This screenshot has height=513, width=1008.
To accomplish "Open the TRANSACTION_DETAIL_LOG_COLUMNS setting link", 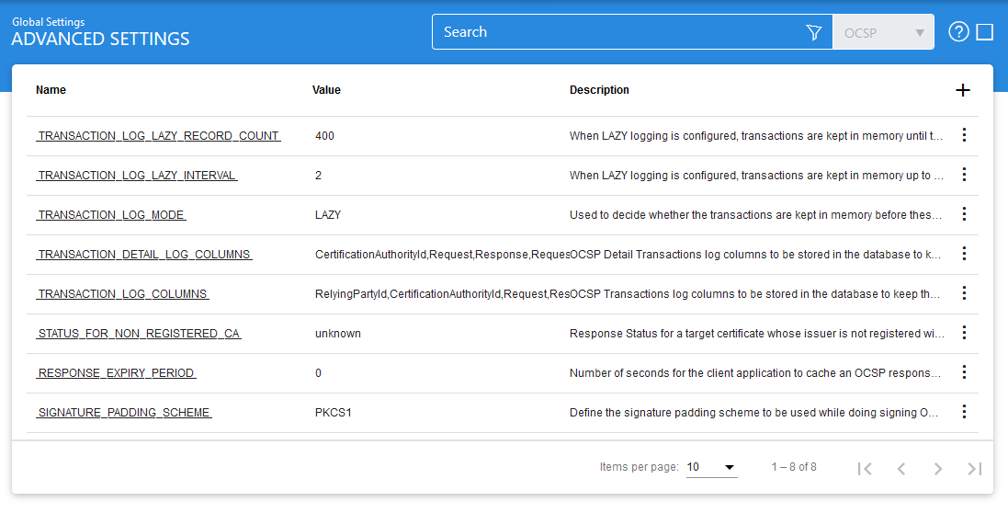I will point(144,255).
